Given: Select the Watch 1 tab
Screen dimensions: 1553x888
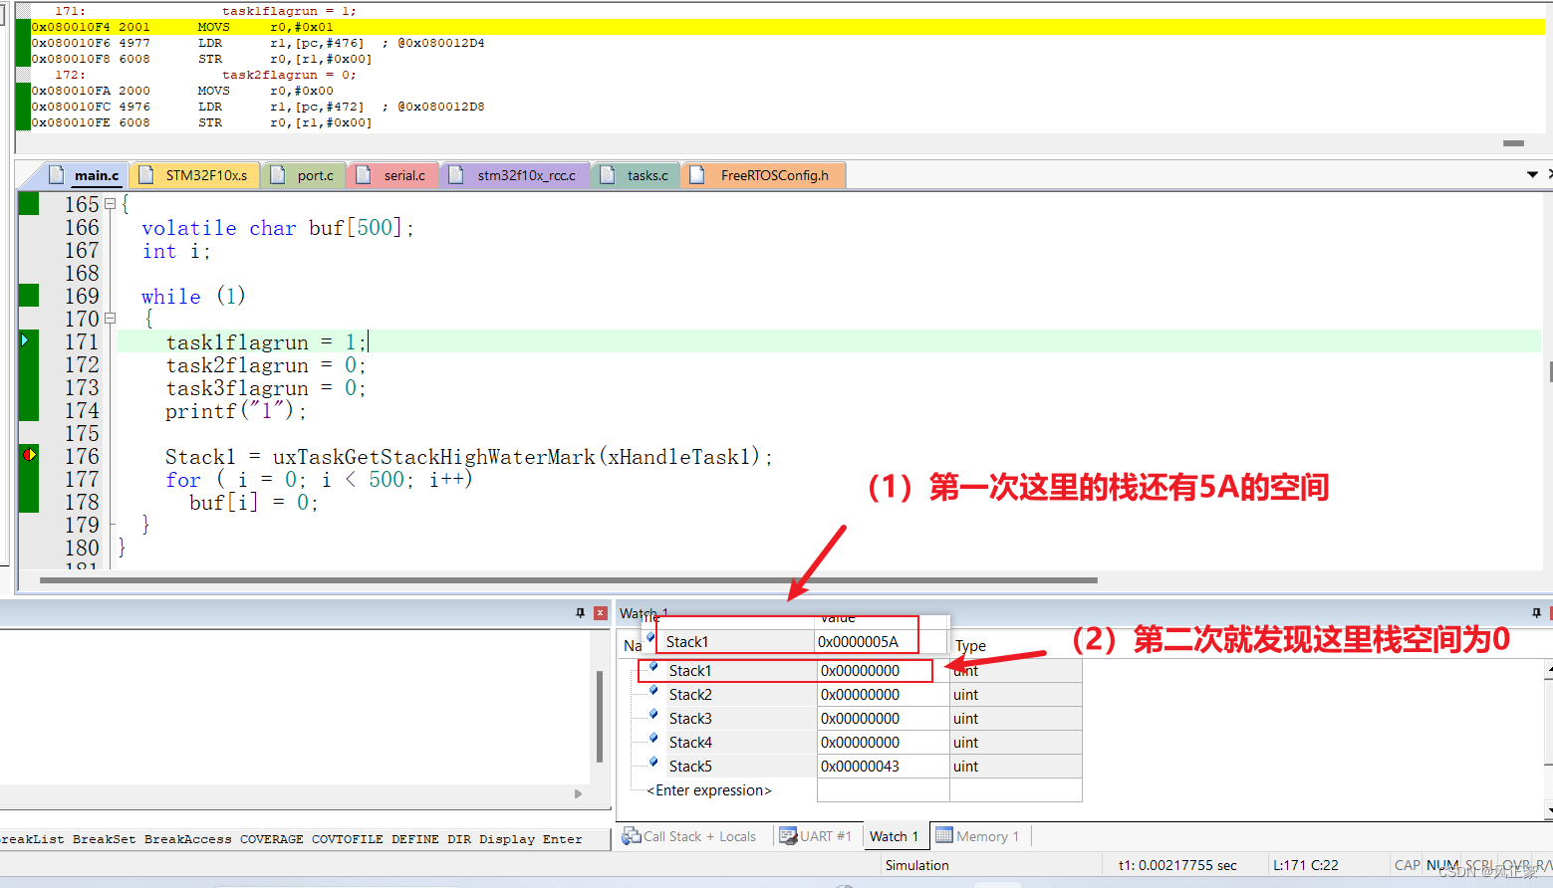Looking at the screenshot, I should [894, 836].
